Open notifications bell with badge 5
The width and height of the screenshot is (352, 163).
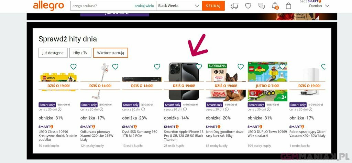point(275,6)
